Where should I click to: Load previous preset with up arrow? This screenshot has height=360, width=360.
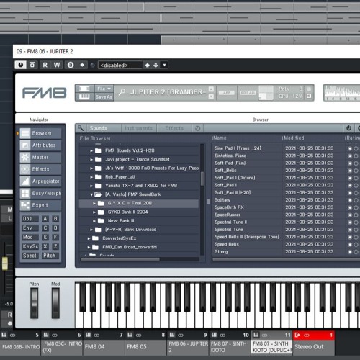[148, 66]
